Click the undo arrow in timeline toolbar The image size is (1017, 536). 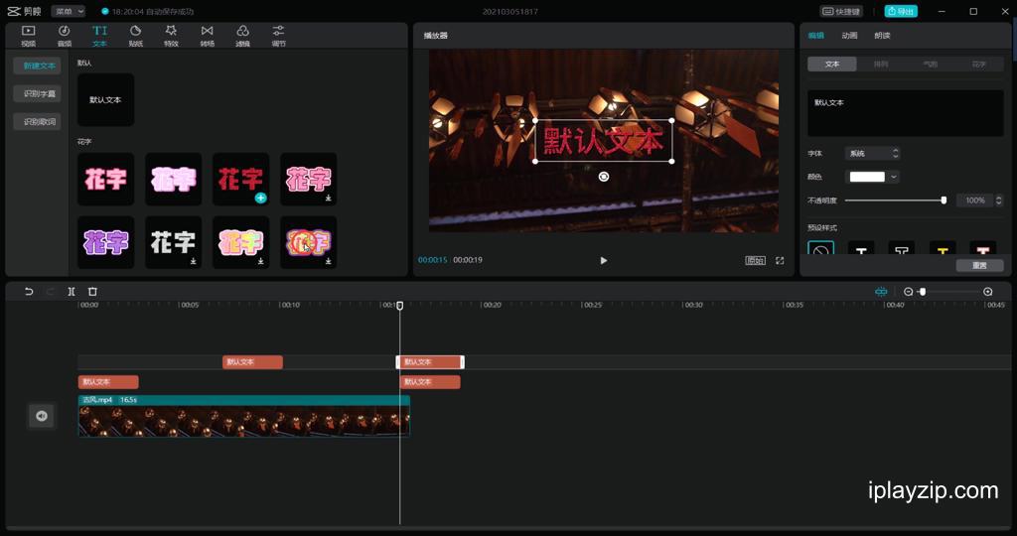point(29,292)
